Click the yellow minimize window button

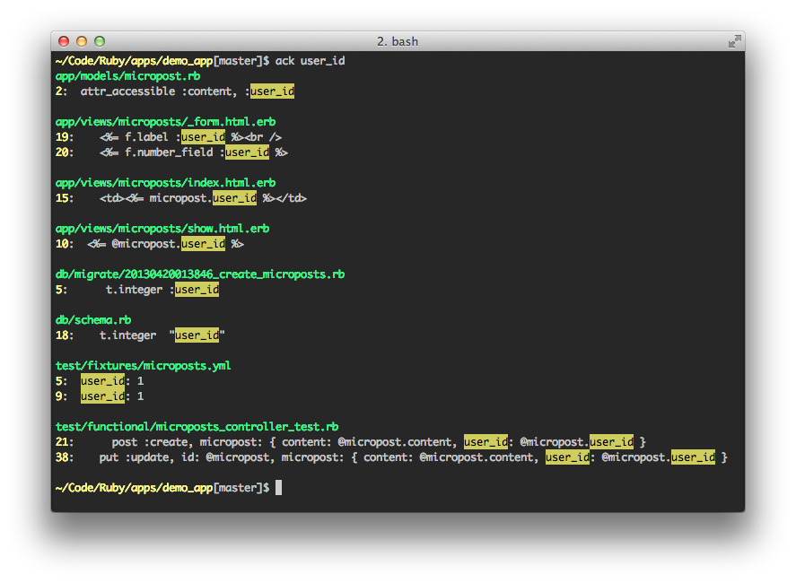pos(82,41)
